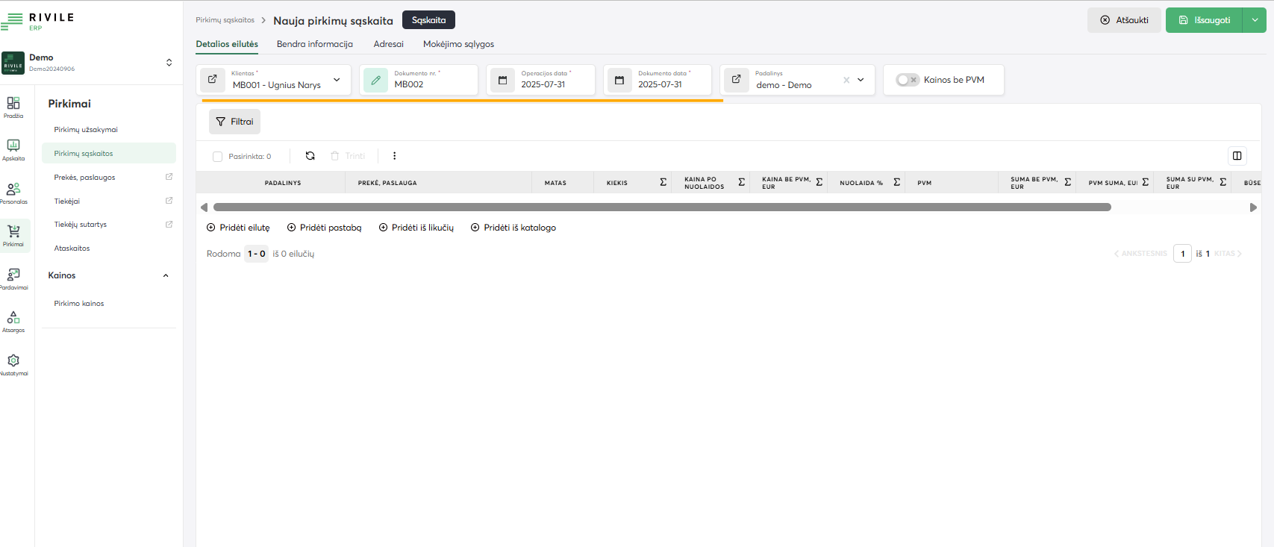This screenshot has height=547, width=1274.
Task: Toggle the Kainos be PVM switch
Action: (x=907, y=80)
